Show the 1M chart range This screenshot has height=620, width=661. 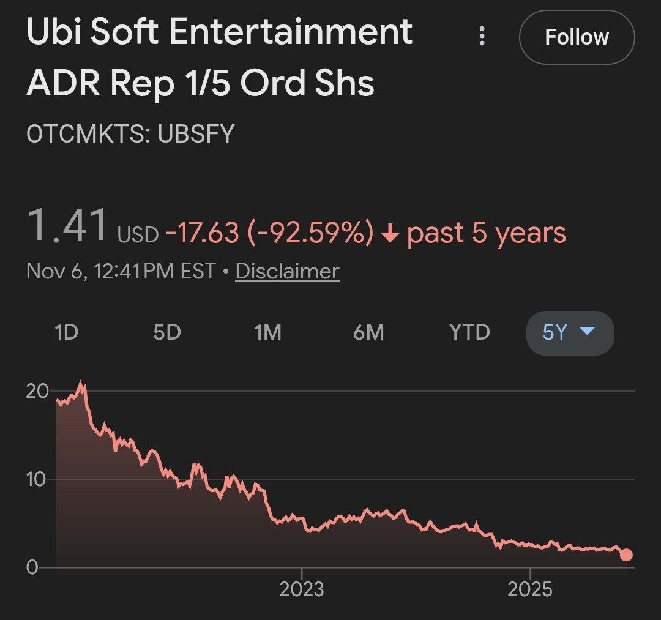click(x=267, y=332)
